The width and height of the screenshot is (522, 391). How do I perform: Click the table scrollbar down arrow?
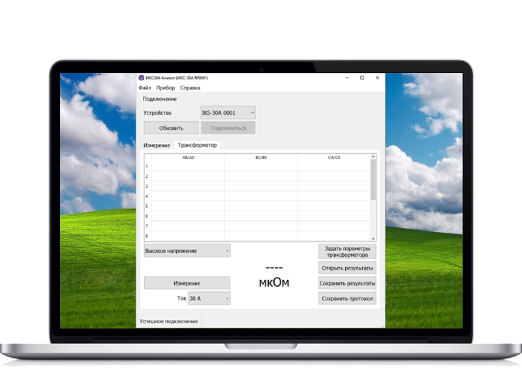pos(373,239)
